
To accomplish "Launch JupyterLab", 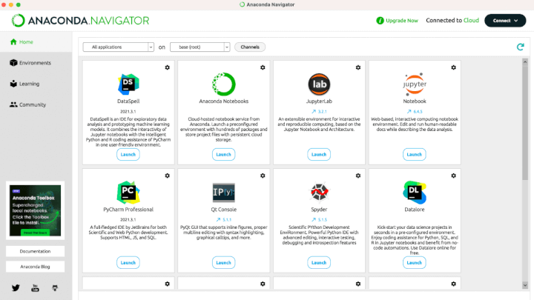I will [319, 154].
